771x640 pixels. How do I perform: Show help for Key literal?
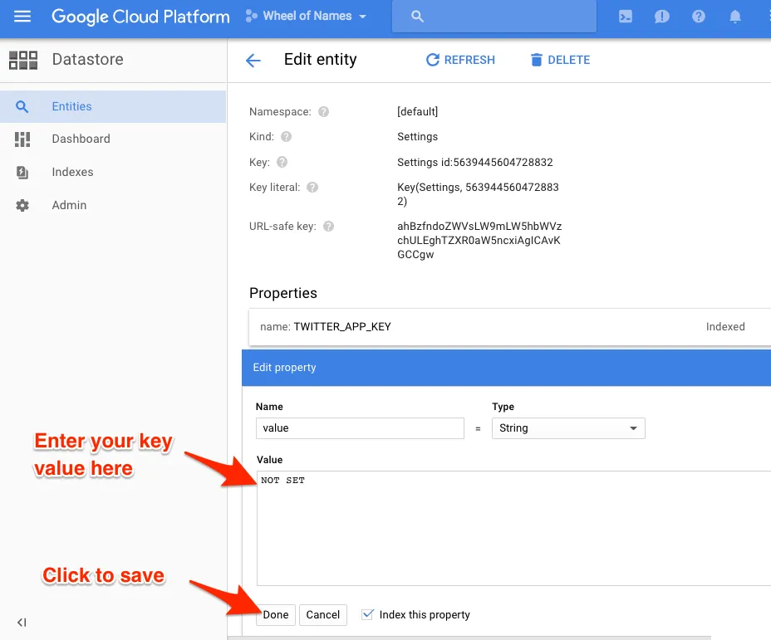point(312,187)
